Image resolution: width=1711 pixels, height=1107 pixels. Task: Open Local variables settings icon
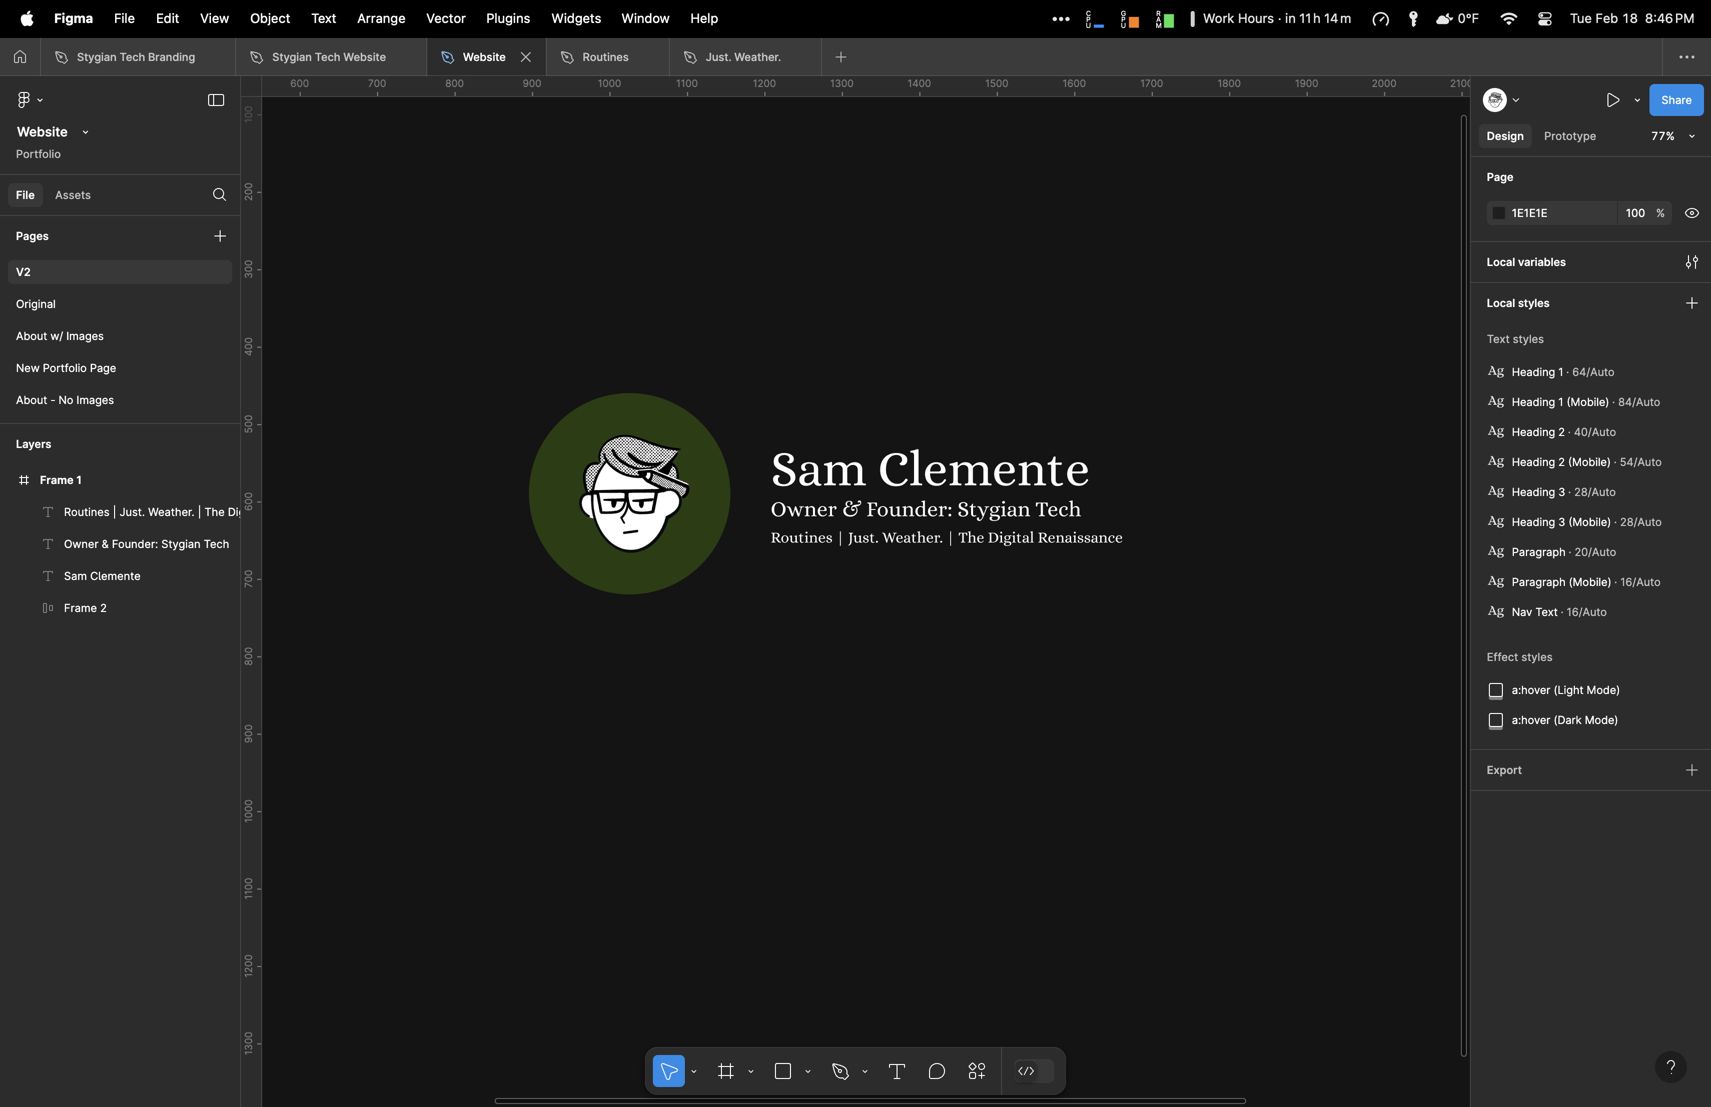[x=1691, y=262]
